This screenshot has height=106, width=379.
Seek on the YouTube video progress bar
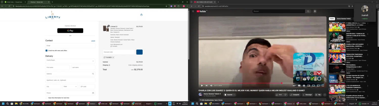click(x=262, y=83)
